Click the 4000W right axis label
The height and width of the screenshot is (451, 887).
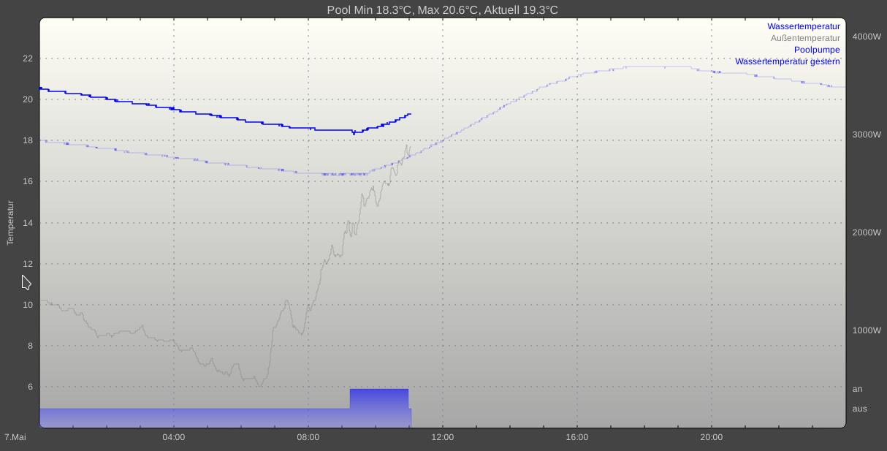867,37
